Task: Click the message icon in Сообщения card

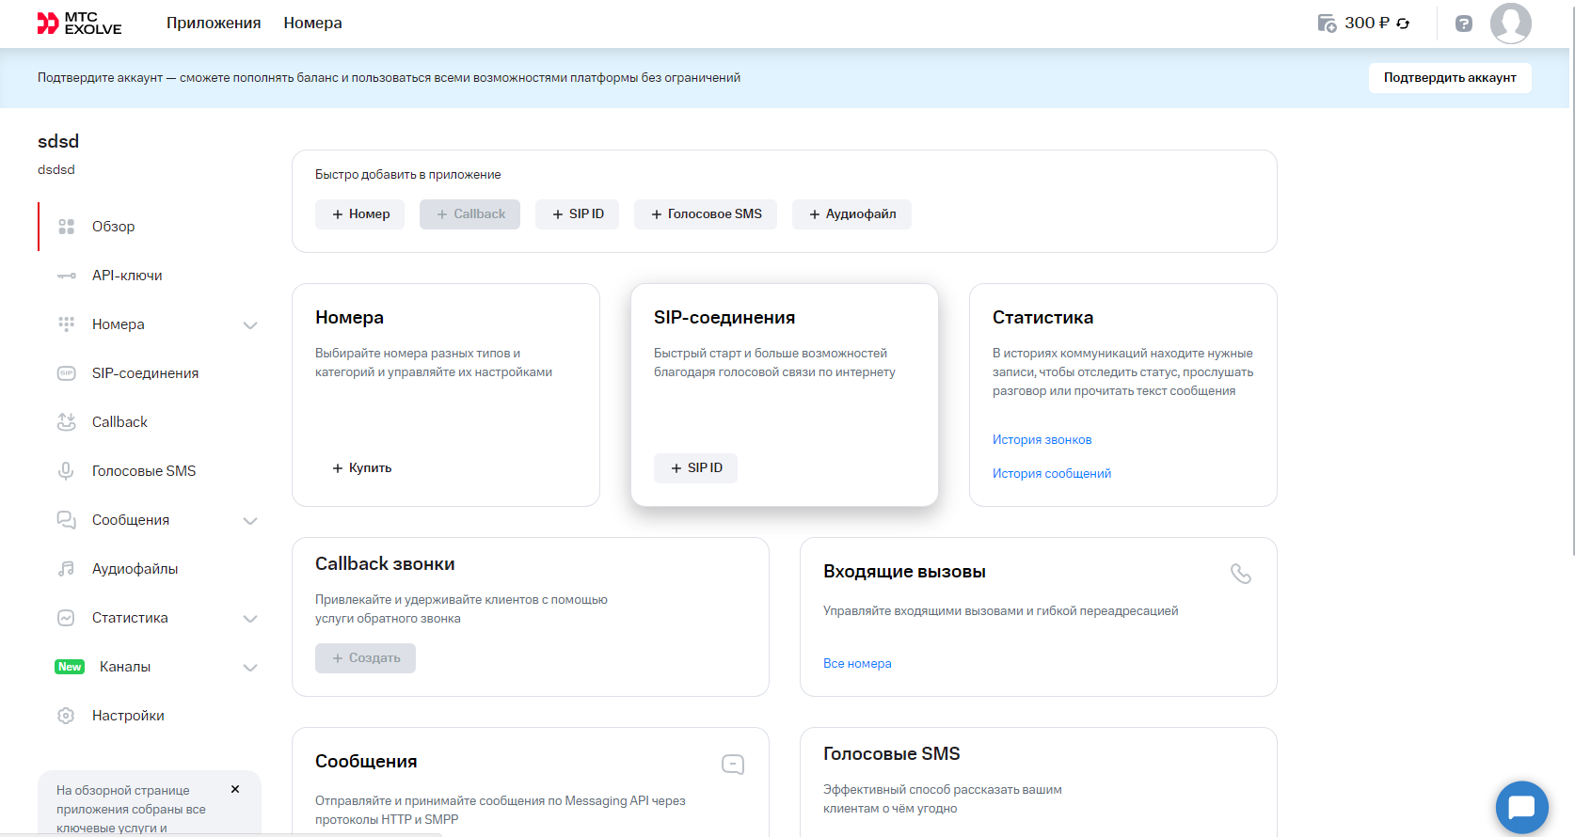Action: click(733, 765)
